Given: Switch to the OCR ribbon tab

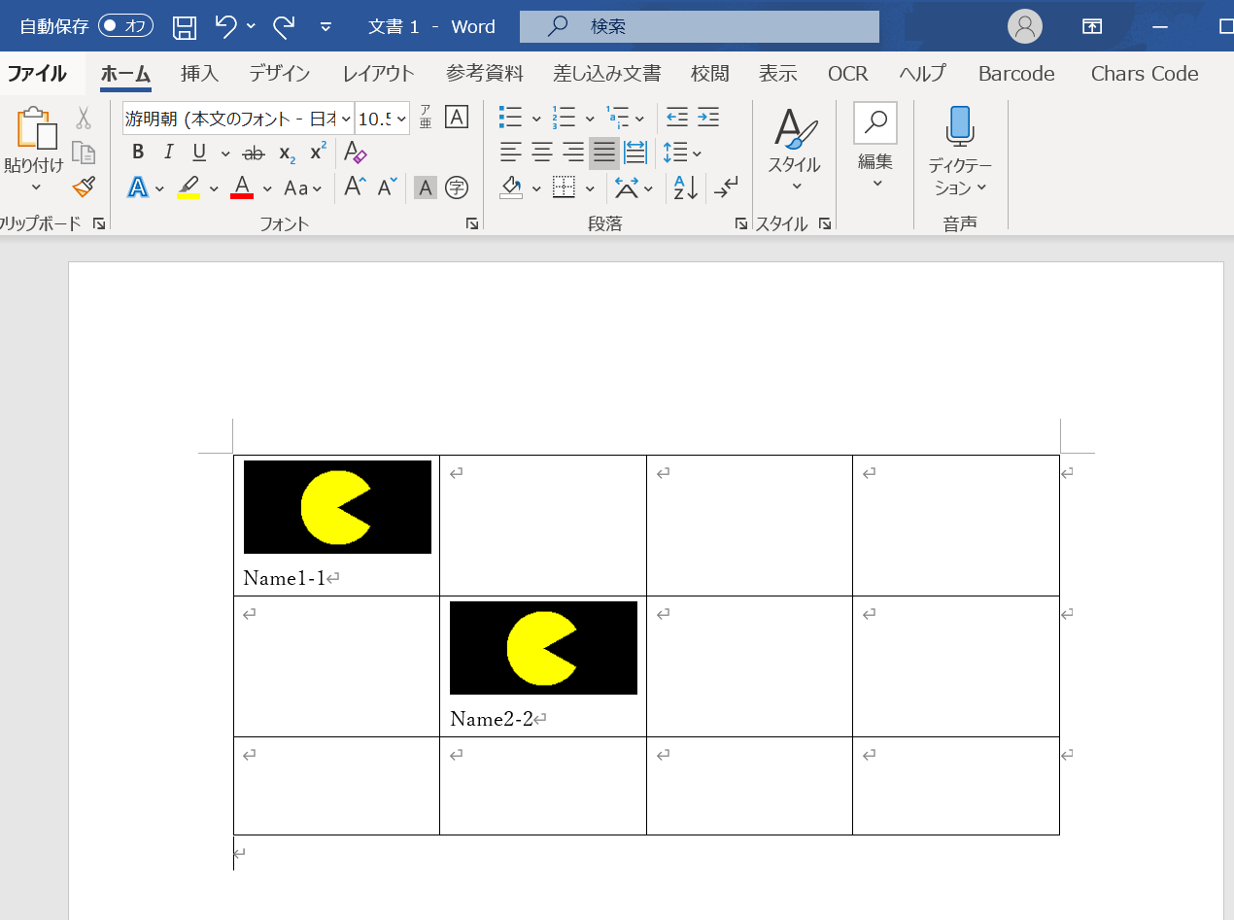Looking at the screenshot, I should [846, 73].
